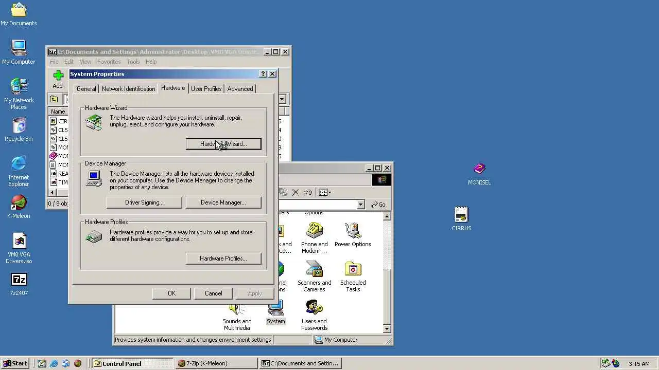Click the Driver Signing... button
Image resolution: width=659 pixels, height=370 pixels.
click(x=144, y=202)
